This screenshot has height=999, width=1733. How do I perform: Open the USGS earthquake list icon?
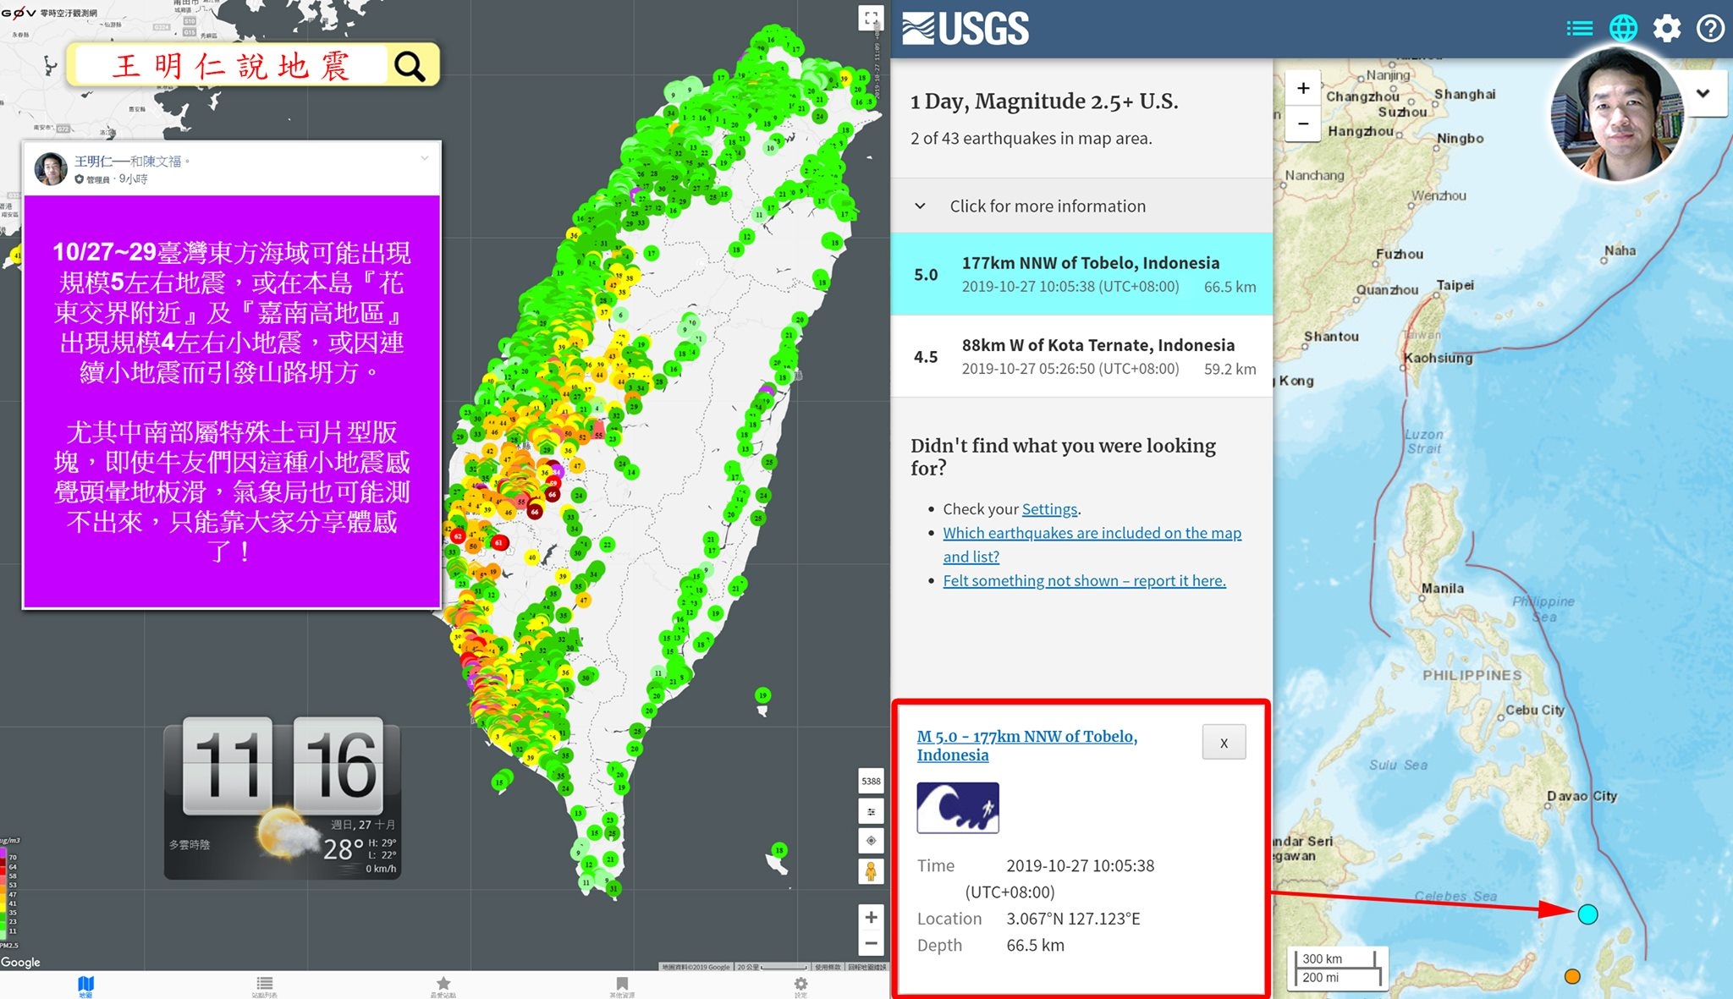1579,29
